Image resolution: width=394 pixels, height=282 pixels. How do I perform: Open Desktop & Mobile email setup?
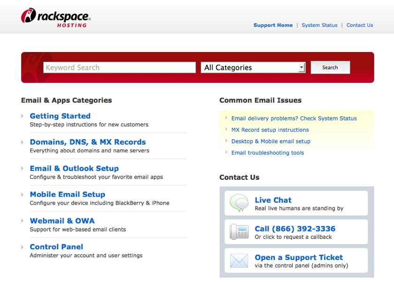click(x=271, y=141)
